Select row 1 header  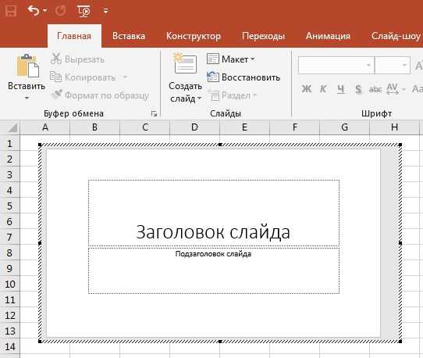coord(9,143)
